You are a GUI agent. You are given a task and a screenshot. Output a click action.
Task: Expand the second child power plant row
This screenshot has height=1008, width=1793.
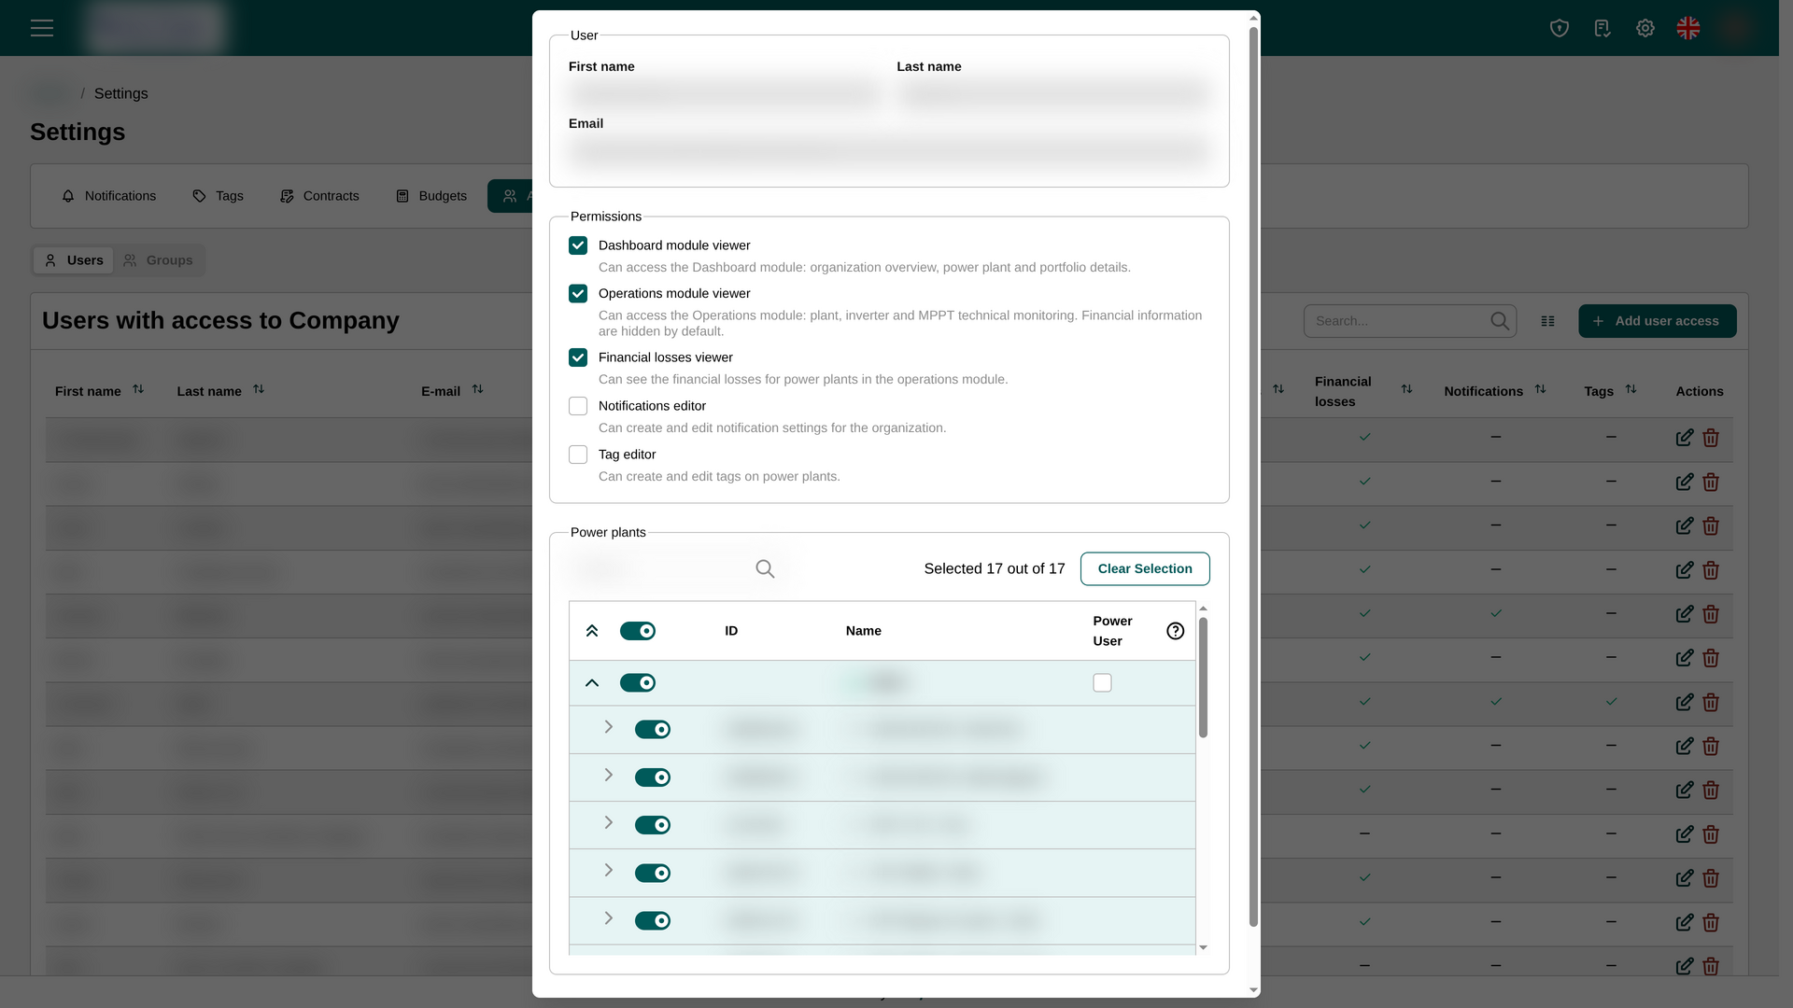point(608,775)
